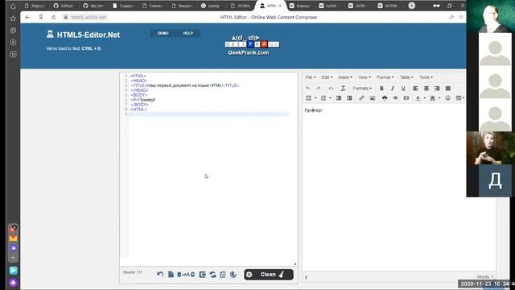
Task: Toggle underline formatting in the editor toolbar
Action: tap(403, 89)
